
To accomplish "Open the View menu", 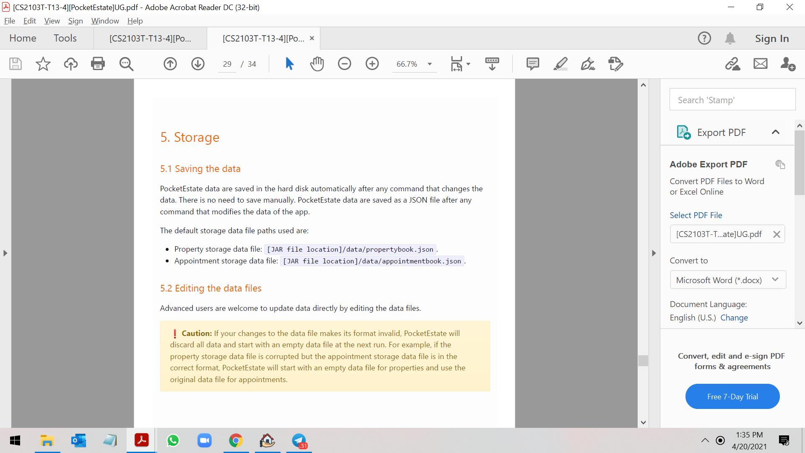I will tap(52, 21).
